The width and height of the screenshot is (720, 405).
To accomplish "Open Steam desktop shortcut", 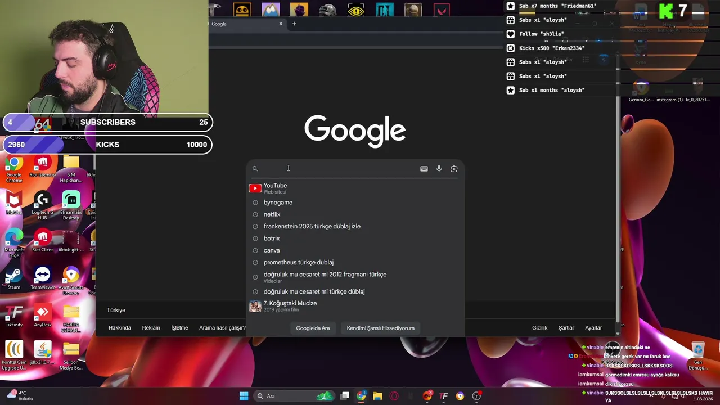I will point(14,278).
